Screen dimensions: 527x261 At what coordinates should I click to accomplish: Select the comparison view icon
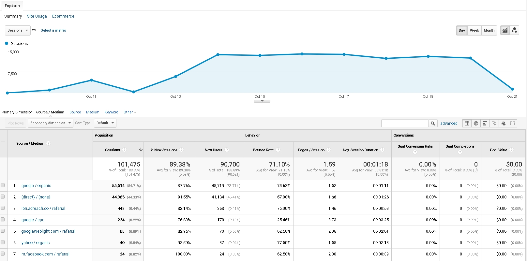pos(494,123)
